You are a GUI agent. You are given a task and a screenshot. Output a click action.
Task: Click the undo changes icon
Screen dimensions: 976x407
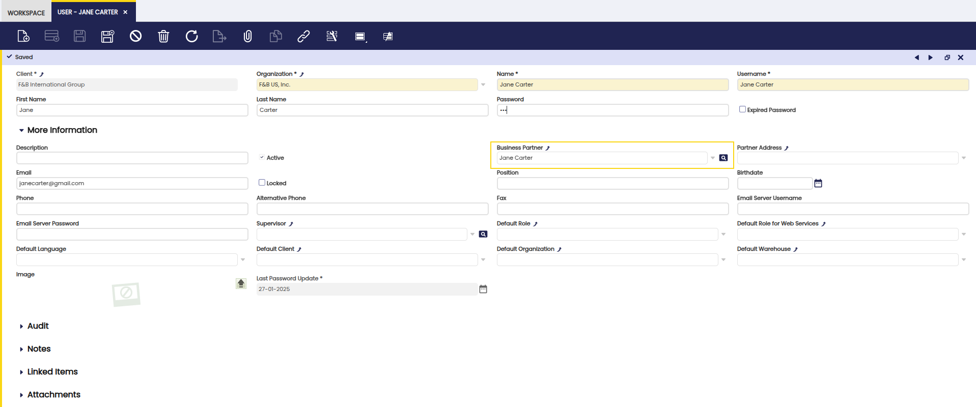(x=135, y=36)
